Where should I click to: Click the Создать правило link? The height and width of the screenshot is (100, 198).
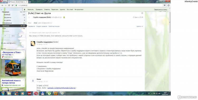click(41, 27)
